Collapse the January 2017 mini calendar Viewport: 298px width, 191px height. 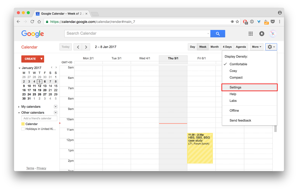tap(19, 68)
